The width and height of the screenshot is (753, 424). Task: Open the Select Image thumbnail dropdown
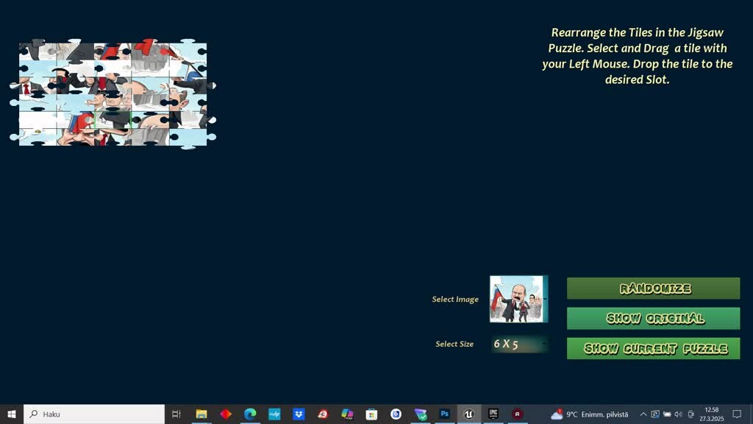518,299
